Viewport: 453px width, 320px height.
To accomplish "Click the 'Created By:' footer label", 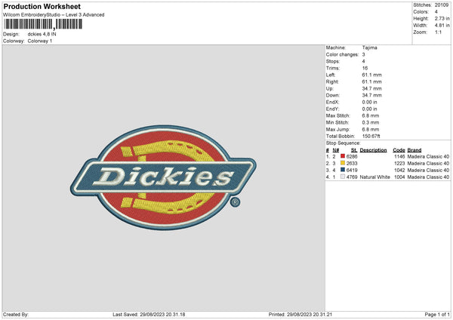I will pos(16,314).
